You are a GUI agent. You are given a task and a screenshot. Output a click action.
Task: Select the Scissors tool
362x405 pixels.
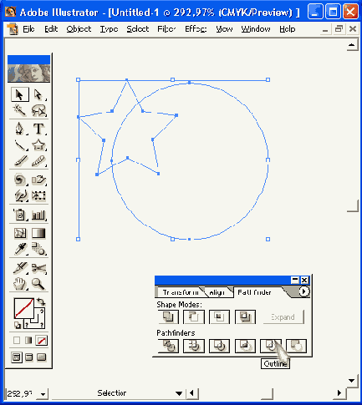coord(38,268)
